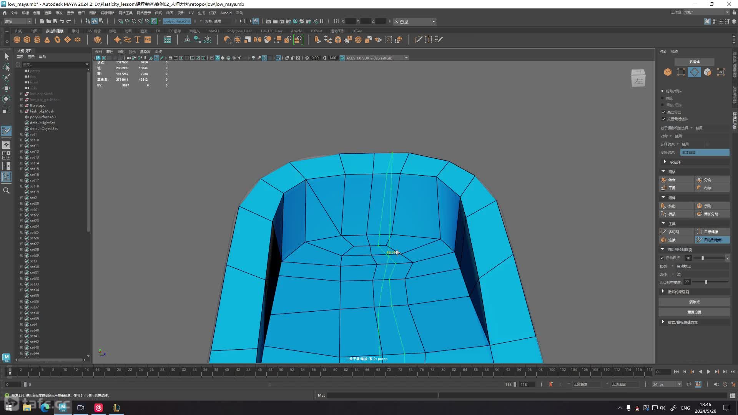This screenshot has width=738, height=415.
Task: Open the 编辑网格 menu
Action: [x=107, y=13]
